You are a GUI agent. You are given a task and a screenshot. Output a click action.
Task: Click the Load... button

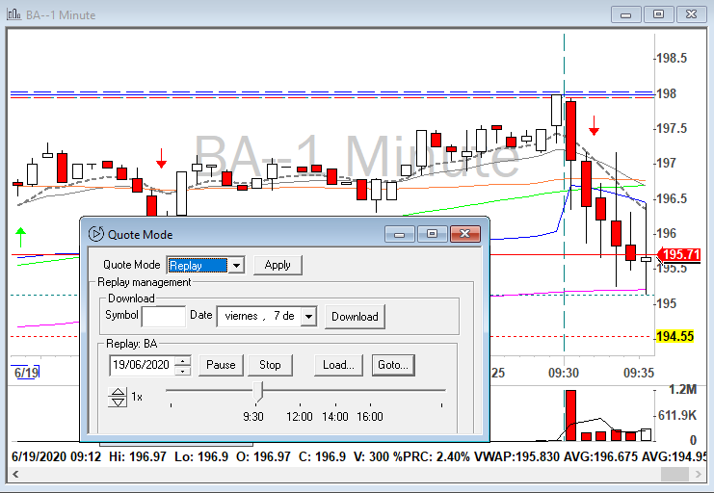[x=336, y=365]
